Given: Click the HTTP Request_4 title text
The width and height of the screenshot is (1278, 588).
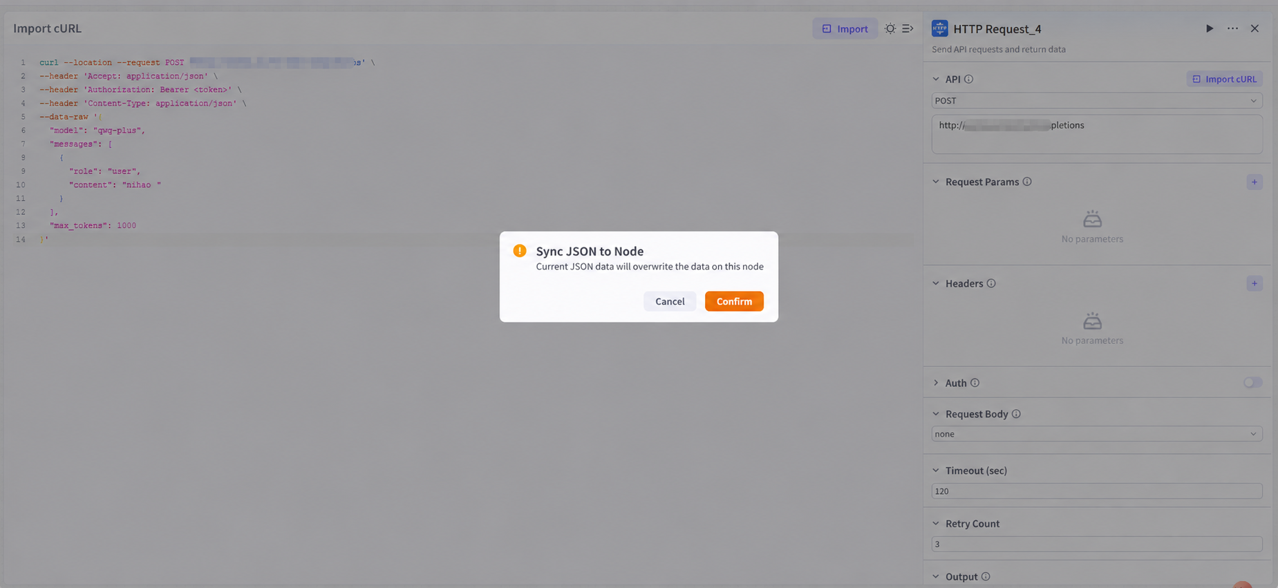Looking at the screenshot, I should coord(997,29).
